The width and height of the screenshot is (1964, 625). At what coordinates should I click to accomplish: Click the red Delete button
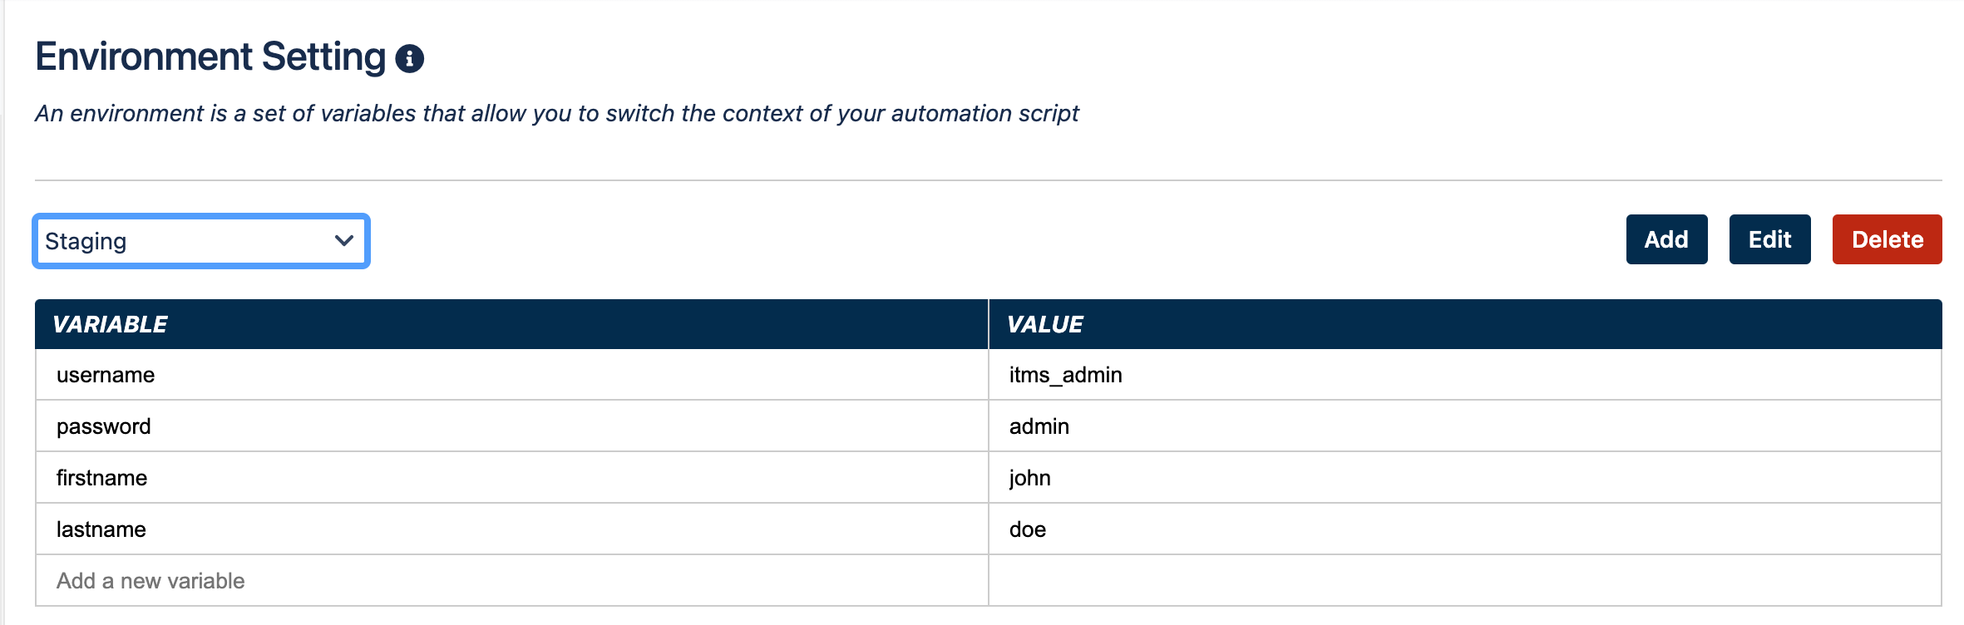point(1887,239)
